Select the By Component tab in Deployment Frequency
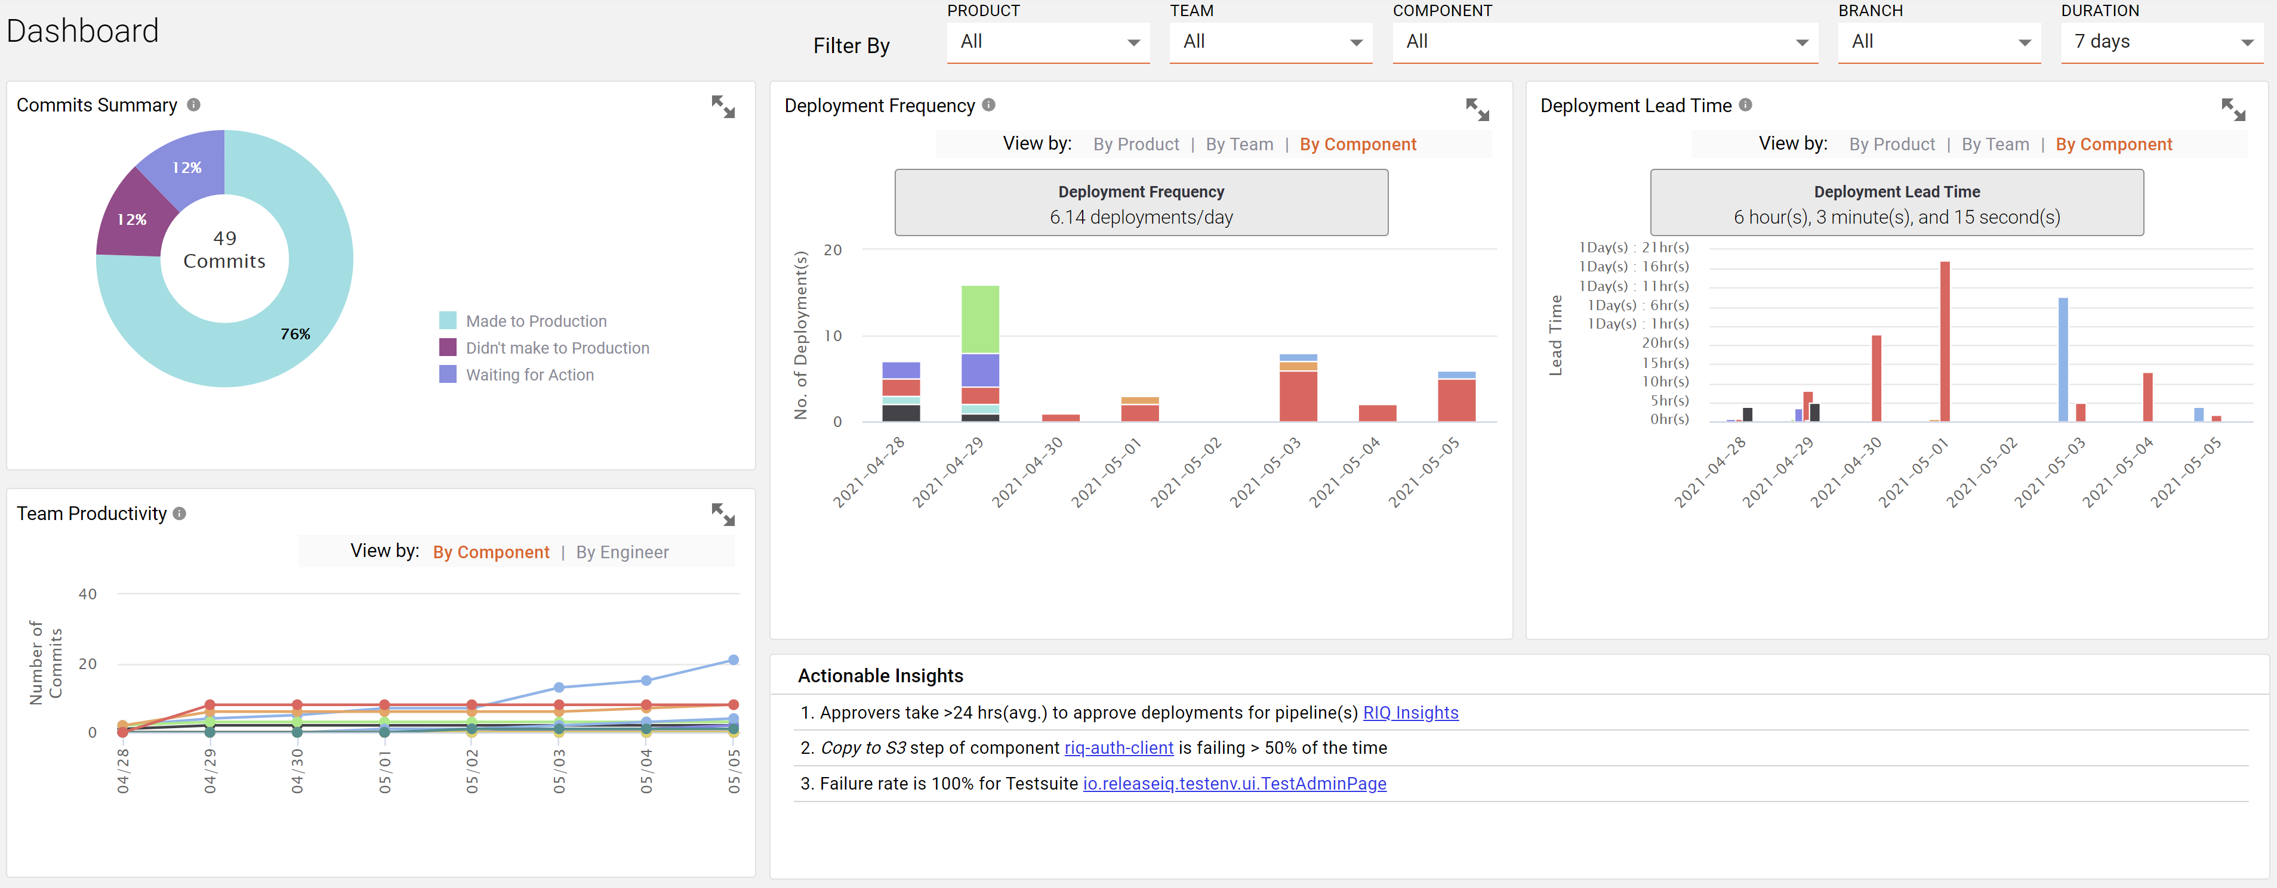The height and width of the screenshot is (888, 2277). pyautogui.click(x=1358, y=144)
